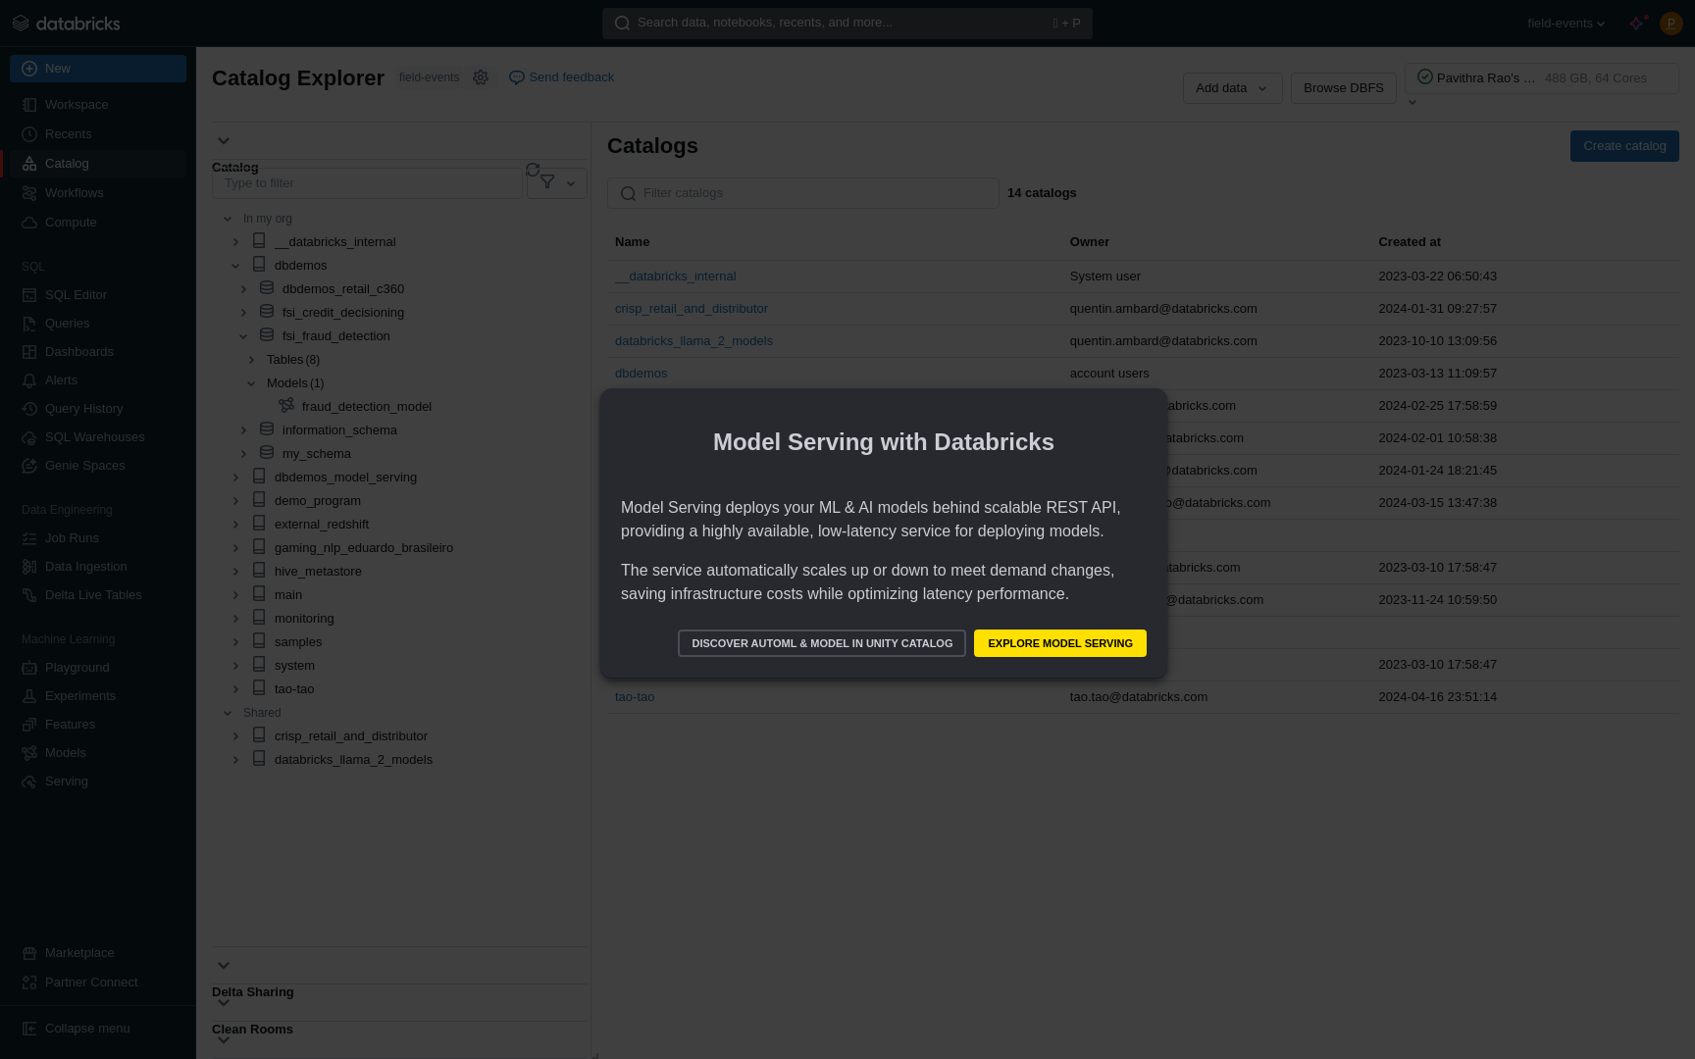Open the Add data dropdown
The image size is (1695, 1059).
(1232, 88)
